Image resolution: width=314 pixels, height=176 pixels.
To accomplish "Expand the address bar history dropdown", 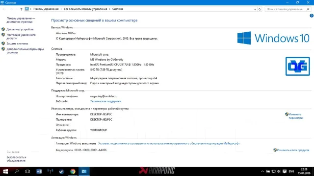I will coord(255,9).
